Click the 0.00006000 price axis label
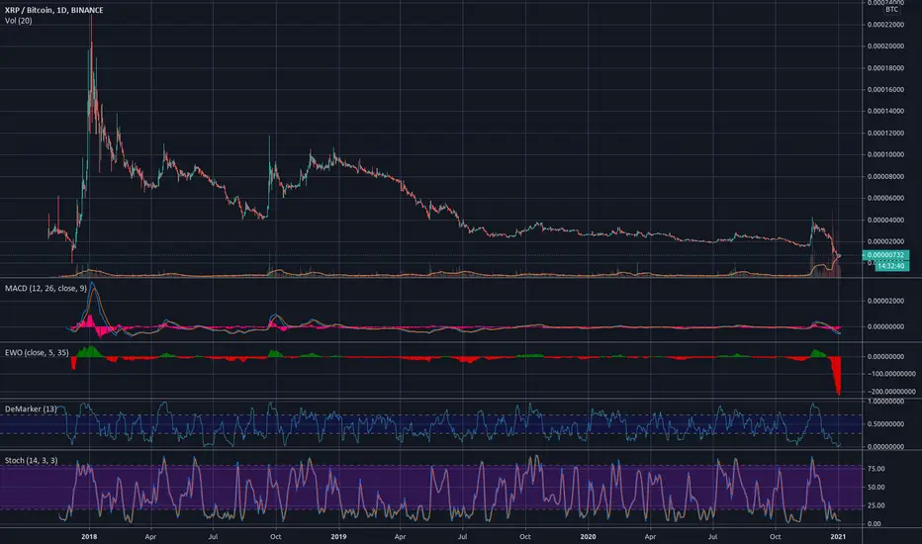Screen dimensions: 922x544 [885, 198]
